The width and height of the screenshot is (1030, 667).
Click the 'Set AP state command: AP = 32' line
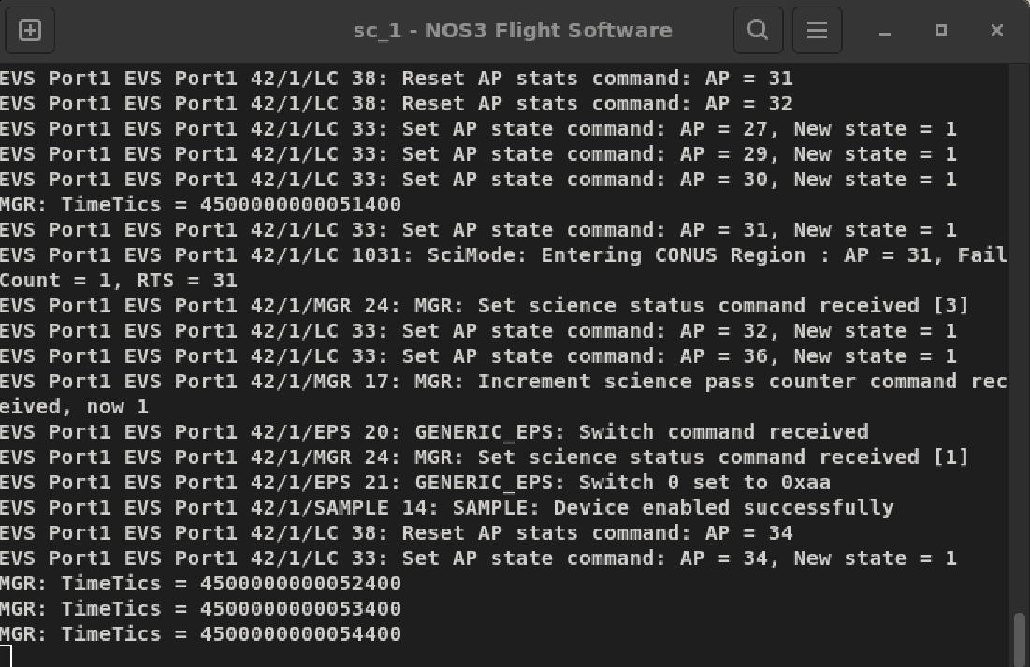pyautogui.click(x=478, y=330)
